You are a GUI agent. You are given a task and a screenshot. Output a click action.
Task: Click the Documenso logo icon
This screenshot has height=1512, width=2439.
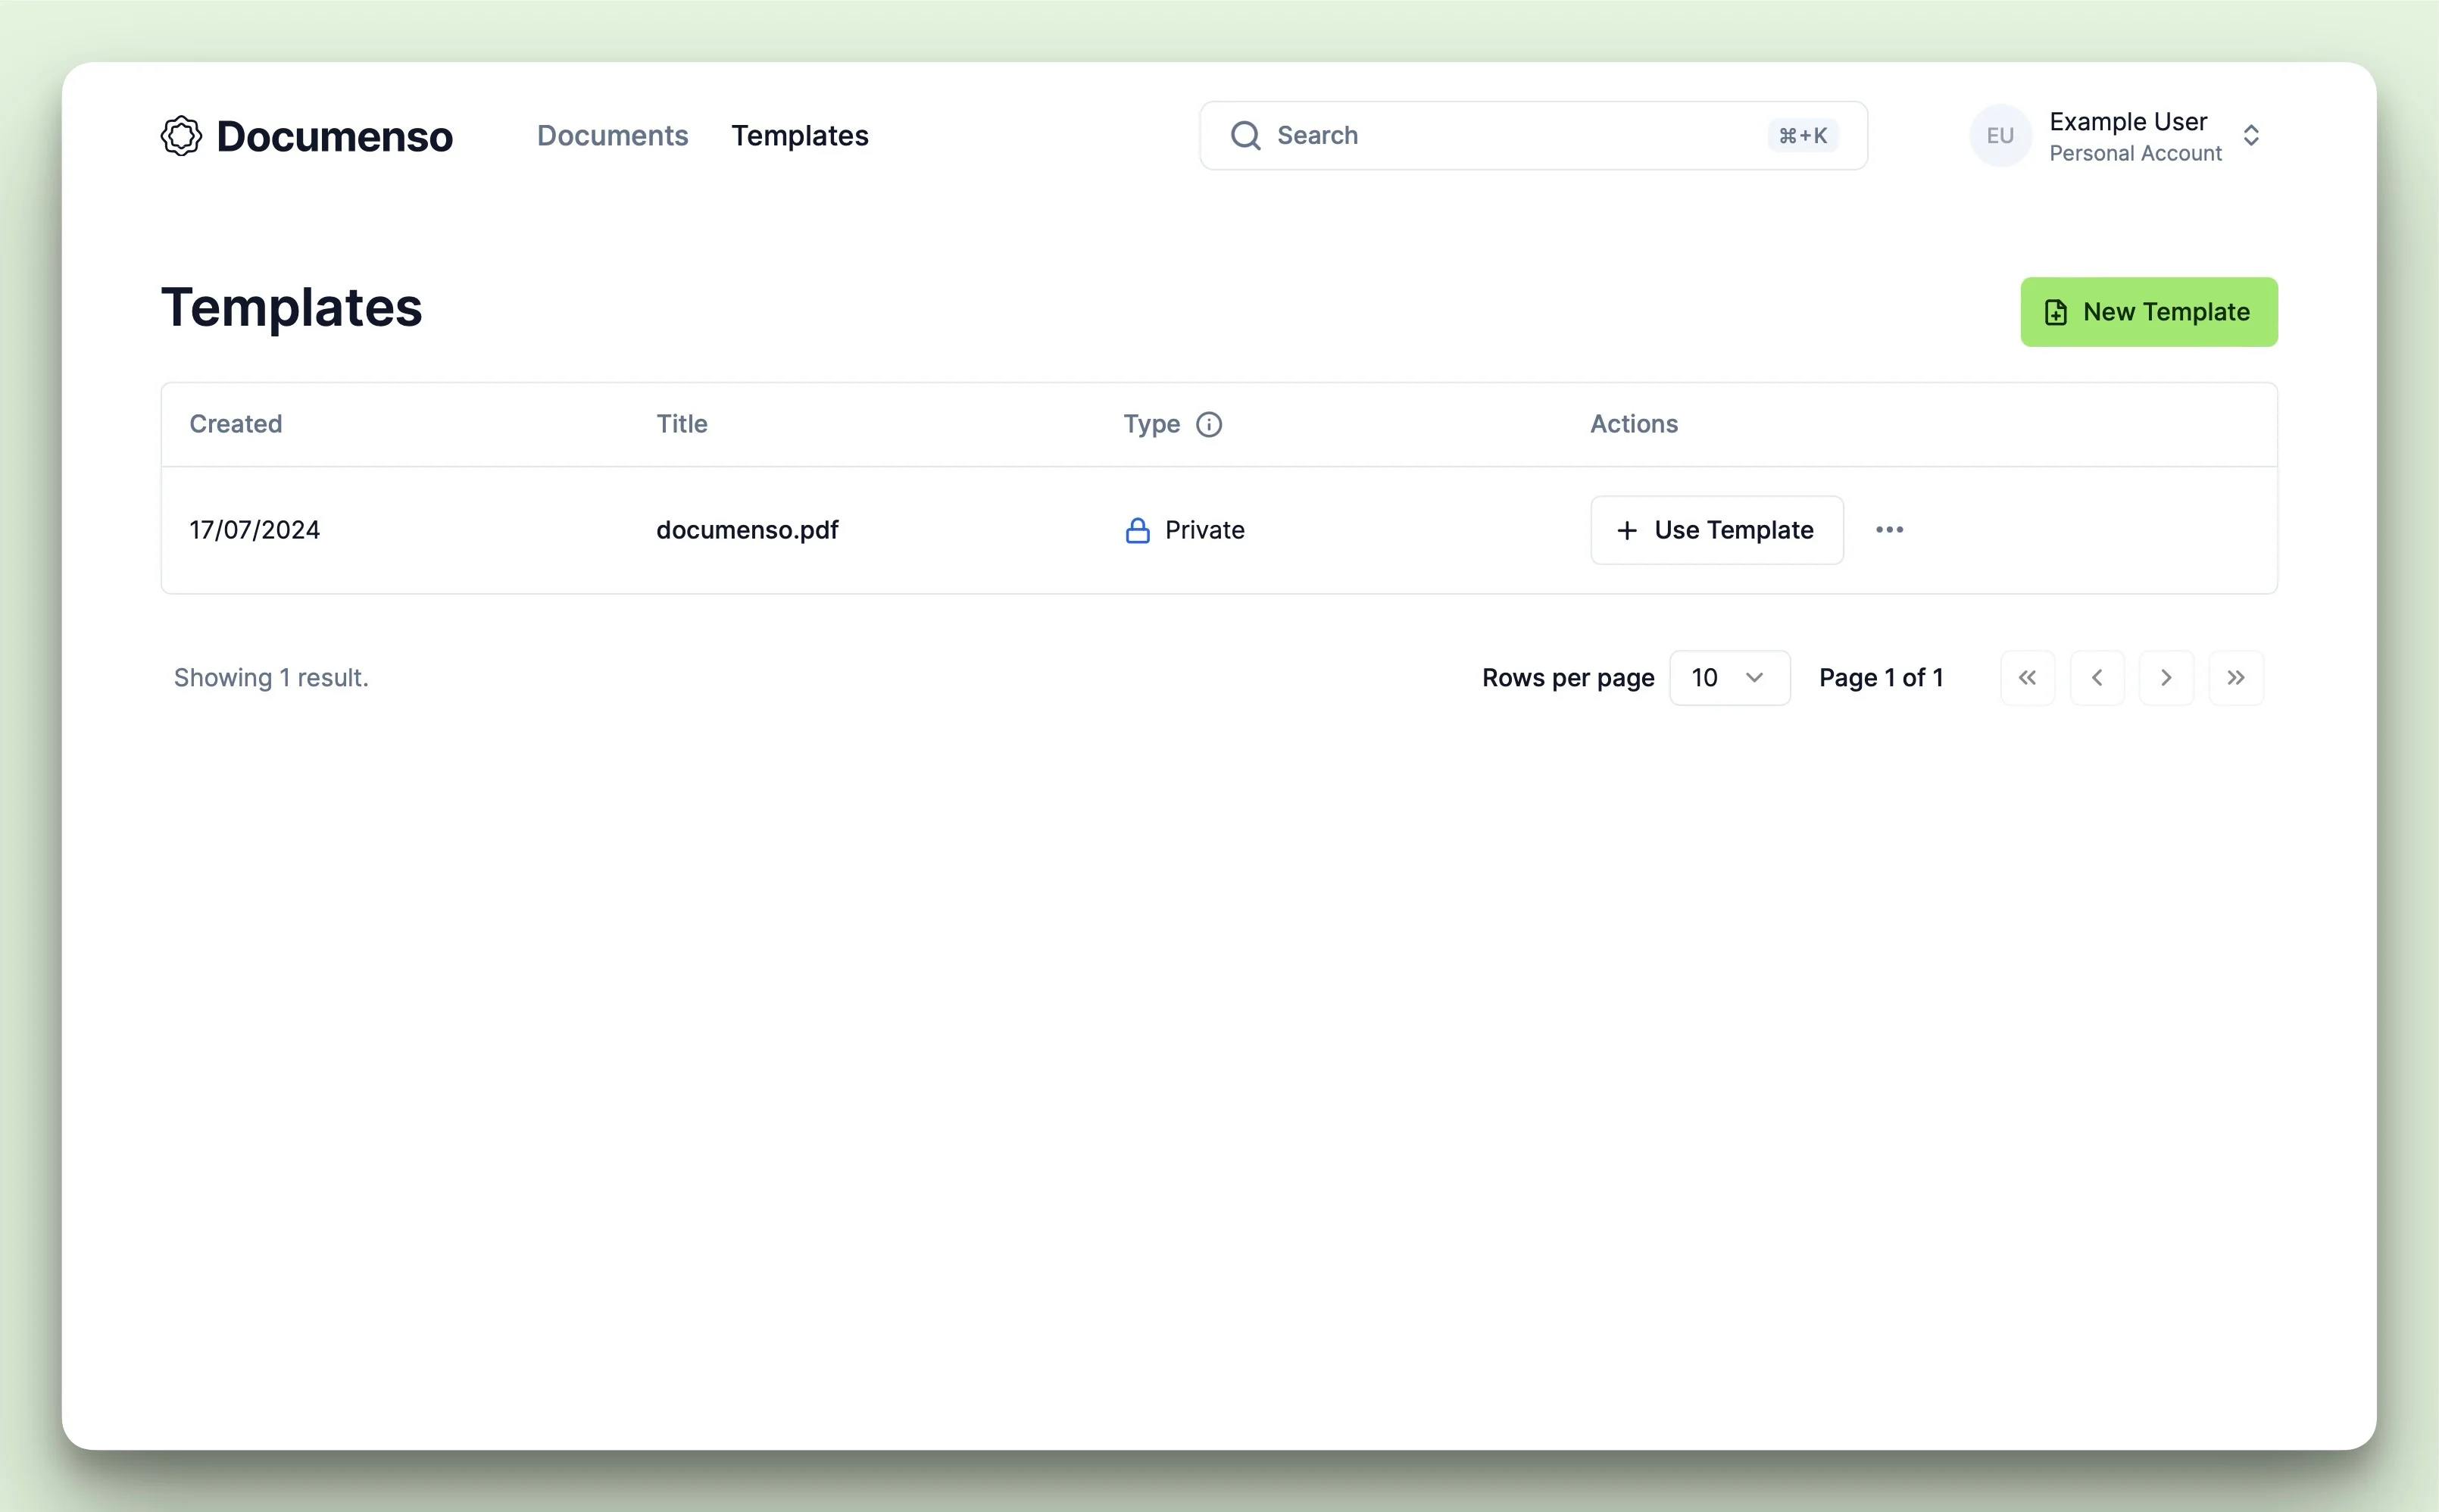[181, 136]
